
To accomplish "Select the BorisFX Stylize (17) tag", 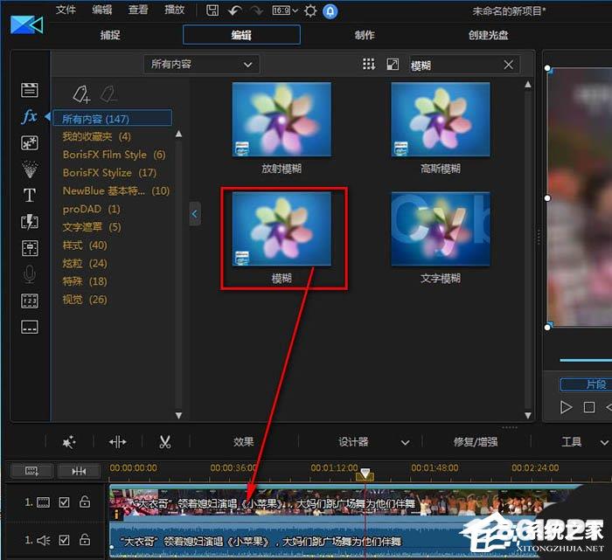I will pos(109,172).
